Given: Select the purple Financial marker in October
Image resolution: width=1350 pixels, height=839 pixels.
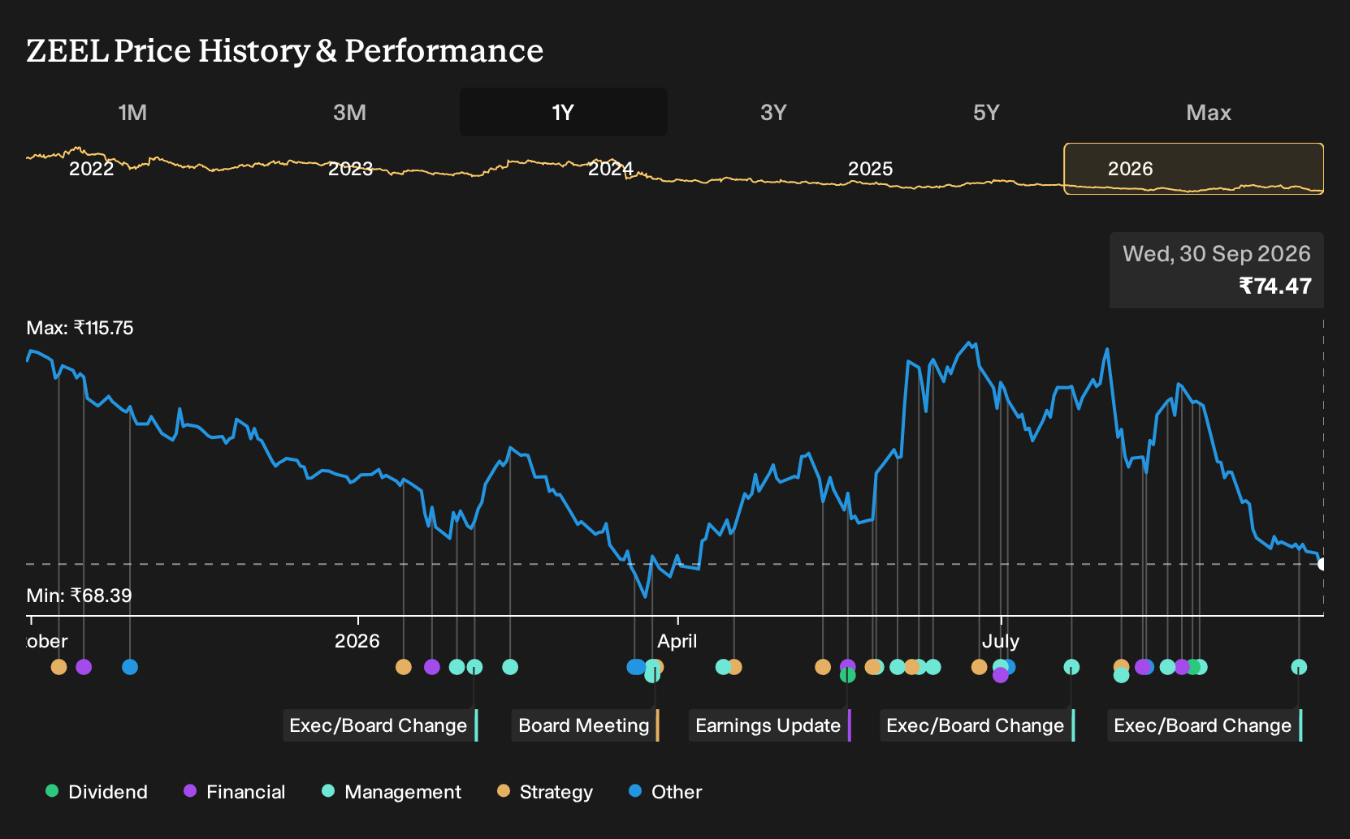Looking at the screenshot, I should click(x=84, y=667).
